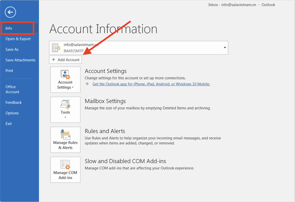Exit Outlook from the sidebar
295x202 pixels.
[x=9, y=124]
